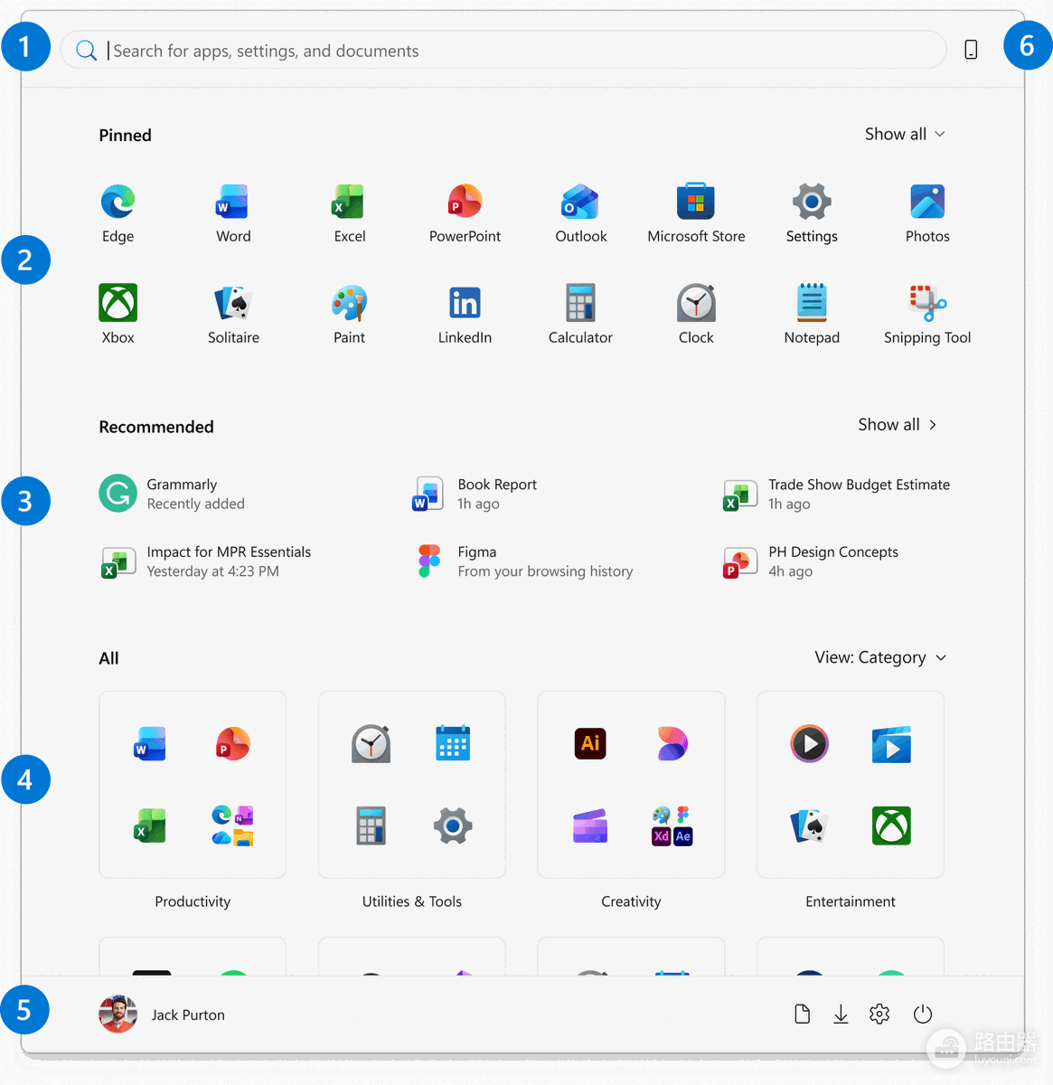Open the LinkedIn pinned app

pyautogui.click(x=465, y=315)
